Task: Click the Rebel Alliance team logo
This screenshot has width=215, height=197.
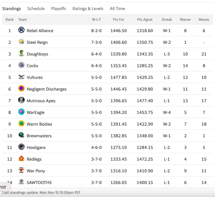Action: (x=21, y=30)
